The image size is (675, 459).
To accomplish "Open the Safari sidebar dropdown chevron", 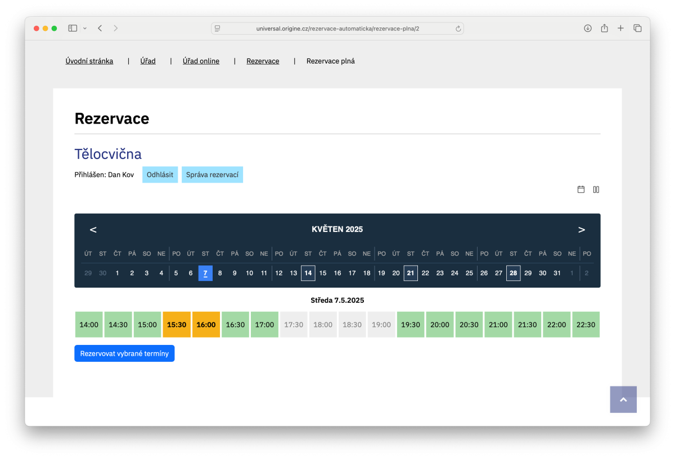I will click(x=85, y=28).
